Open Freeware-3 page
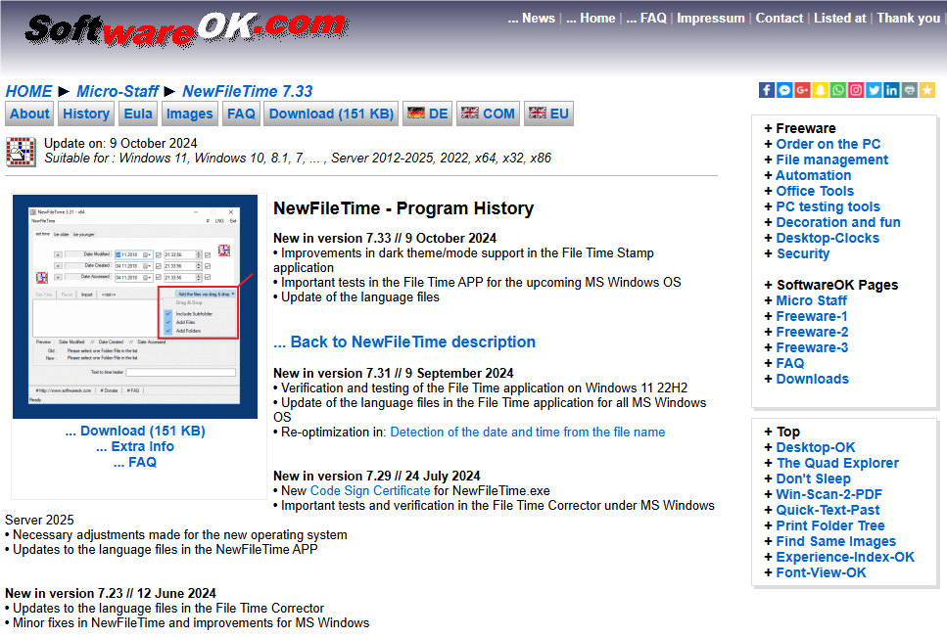 pyautogui.click(x=812, y=347)
